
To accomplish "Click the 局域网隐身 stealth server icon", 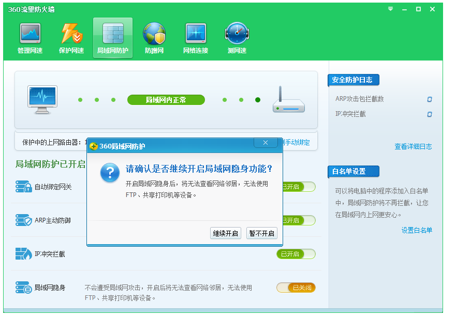I will (x=24, y=288).
